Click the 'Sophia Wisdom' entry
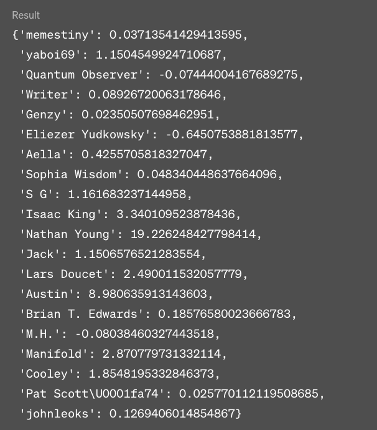The height and width of the screenshot is (430, 377). click(x=151, y=174)
